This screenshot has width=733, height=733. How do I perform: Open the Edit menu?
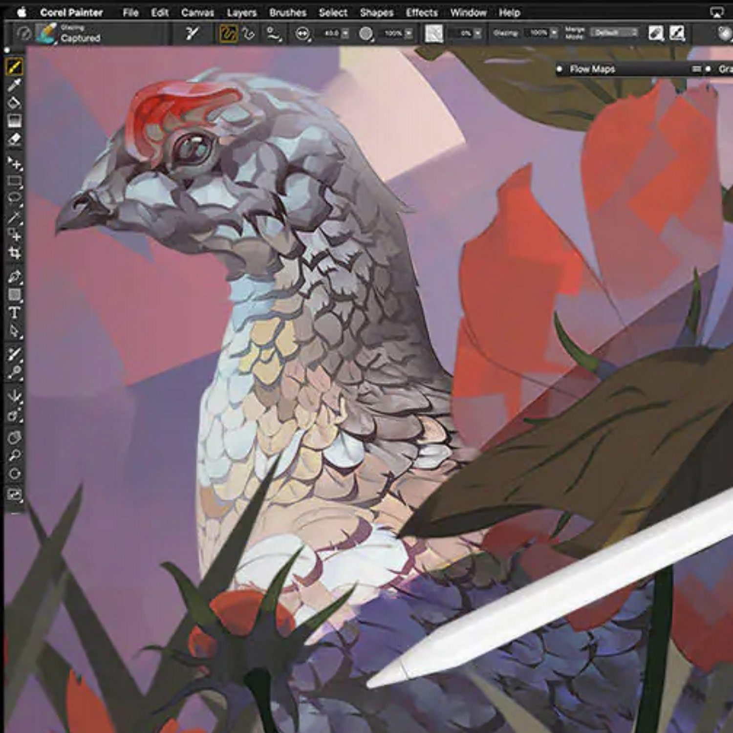pyautogui.click(x=160, y=12)
